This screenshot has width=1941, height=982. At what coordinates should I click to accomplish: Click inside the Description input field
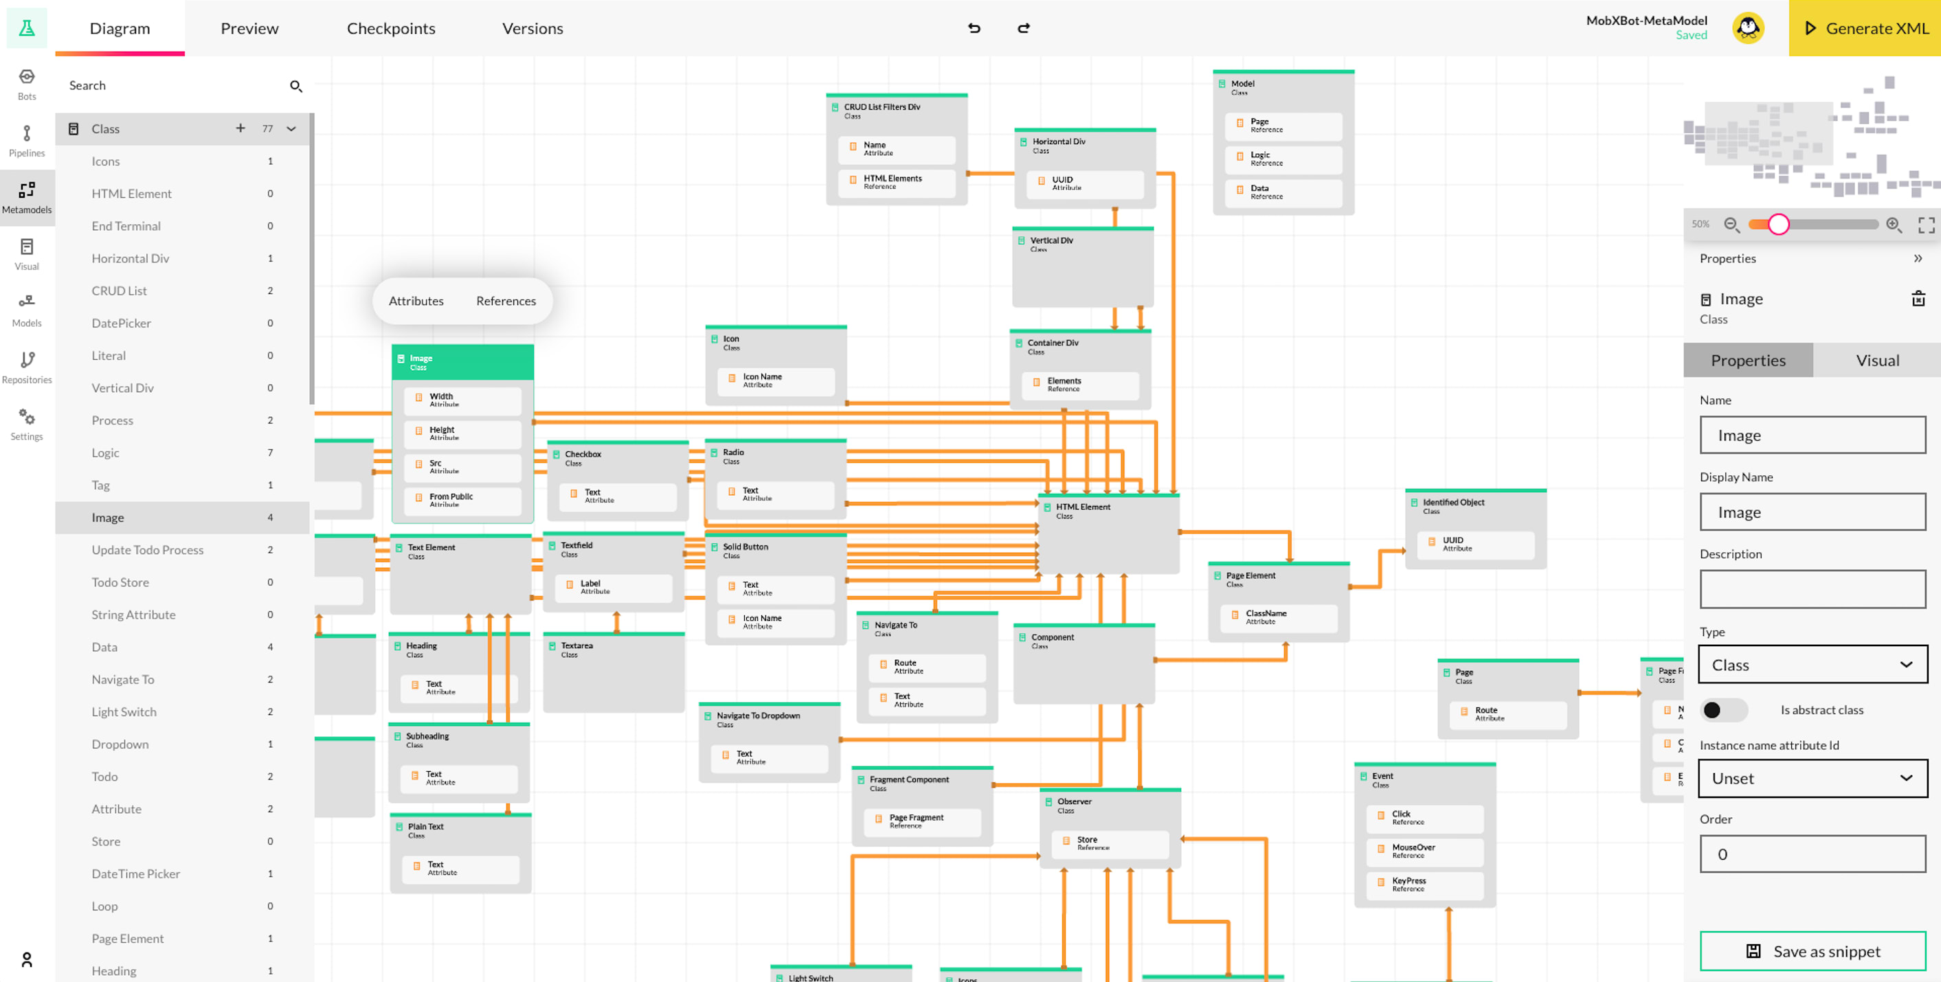pyautogui.click(x=1812, y=590)
